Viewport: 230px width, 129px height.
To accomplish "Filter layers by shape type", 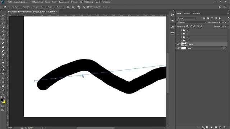I will pos(216,18).
